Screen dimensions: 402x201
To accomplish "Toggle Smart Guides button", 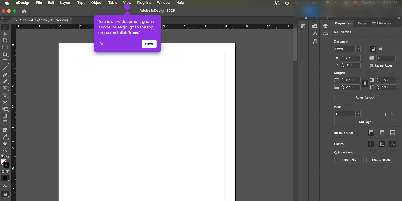I will click(392, 144).
